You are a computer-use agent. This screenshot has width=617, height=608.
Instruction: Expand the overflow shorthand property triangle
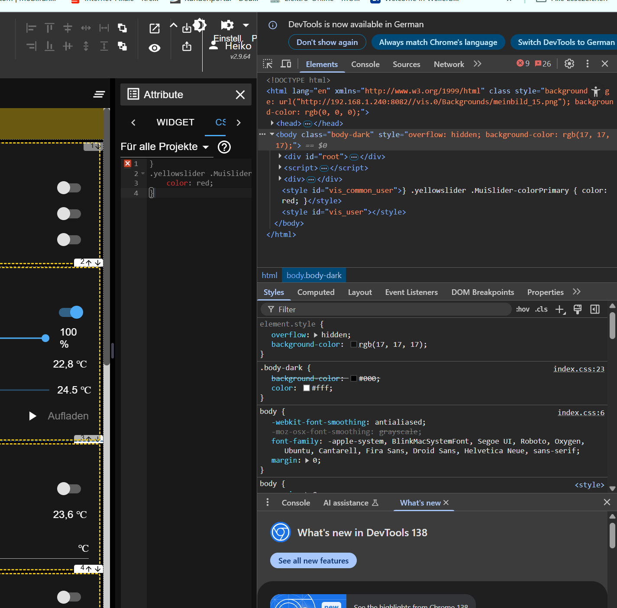click(x=316, y=335)
